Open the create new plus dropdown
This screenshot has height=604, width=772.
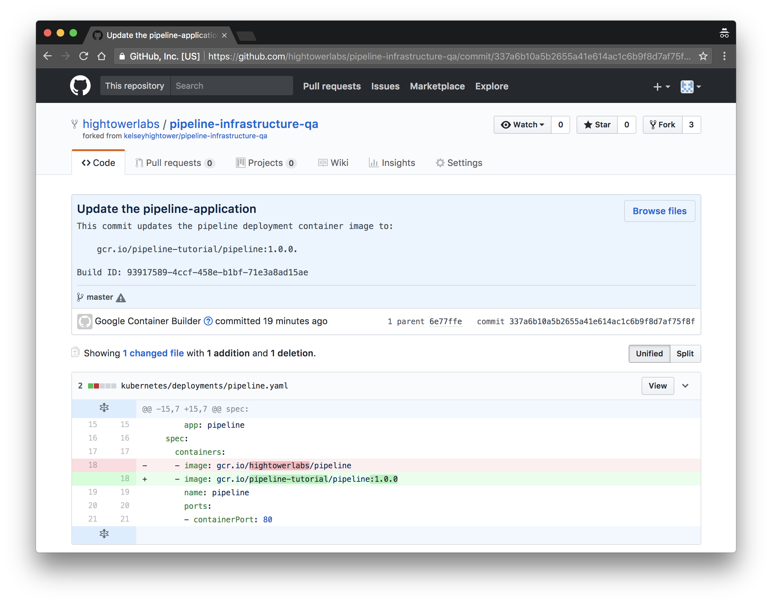tap(661, 87)
